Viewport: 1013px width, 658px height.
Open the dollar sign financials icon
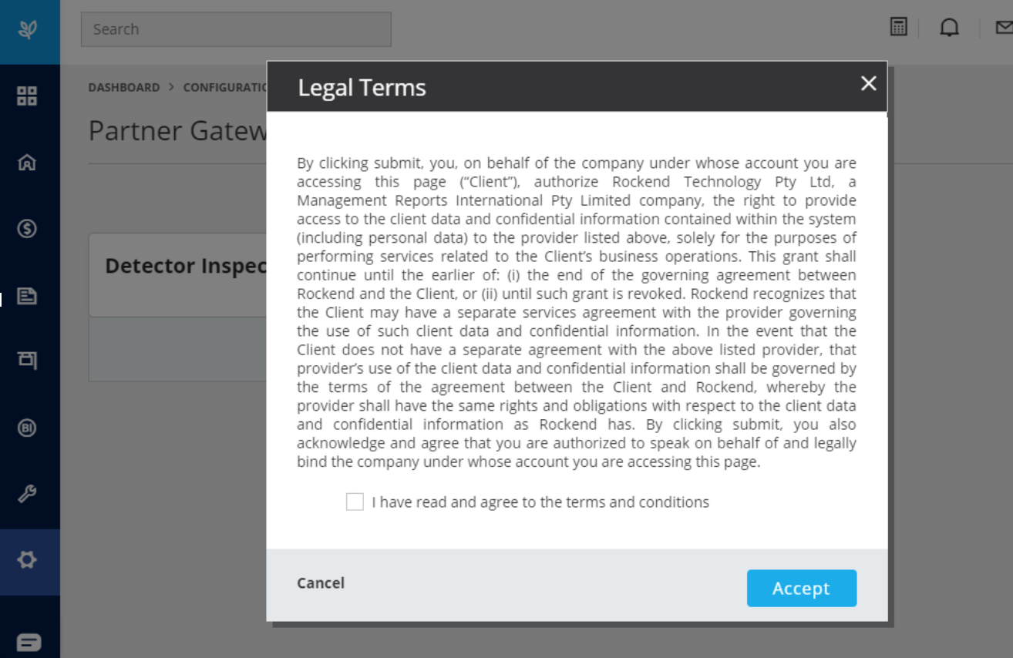(x=27, y=229)
